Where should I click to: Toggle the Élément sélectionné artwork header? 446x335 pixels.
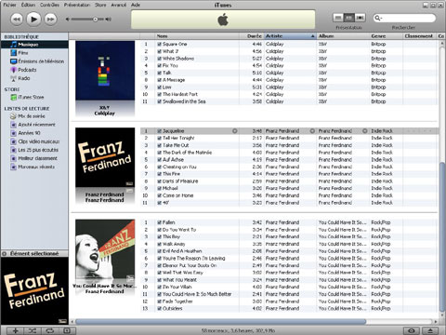[x=34, y=253]
